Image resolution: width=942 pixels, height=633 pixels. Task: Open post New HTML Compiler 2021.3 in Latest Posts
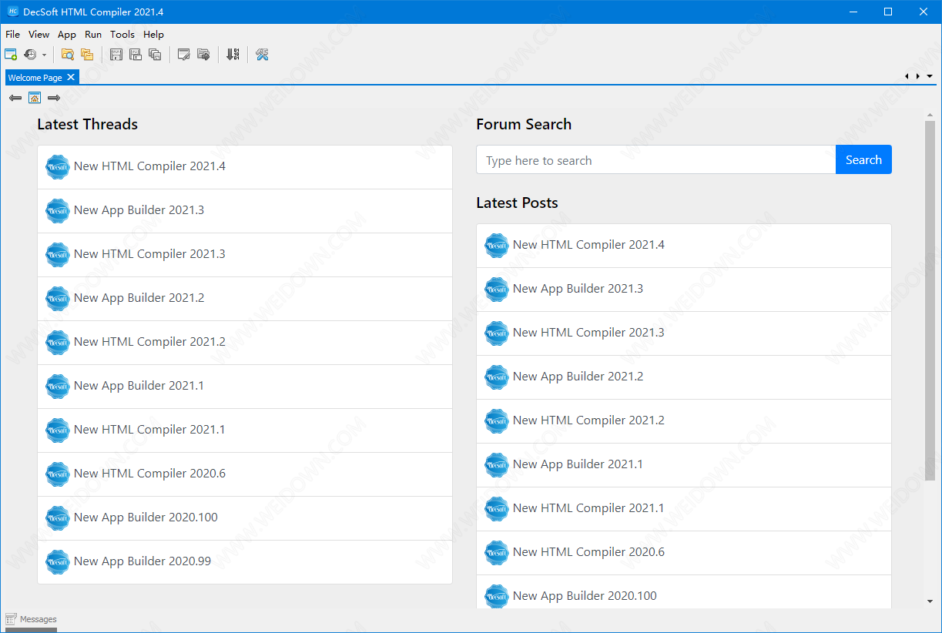pyautogui.click(x=684, y=333)
